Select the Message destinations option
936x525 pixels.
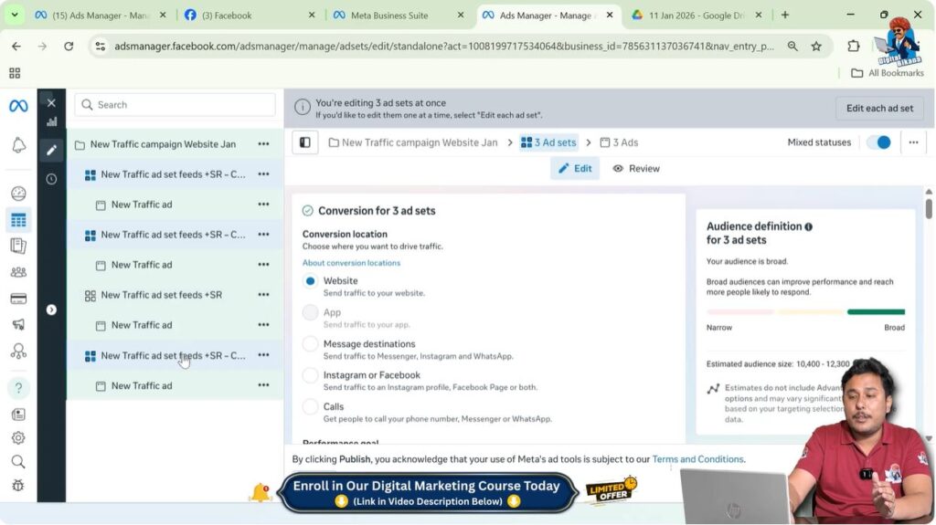click(x=310, y=343)
